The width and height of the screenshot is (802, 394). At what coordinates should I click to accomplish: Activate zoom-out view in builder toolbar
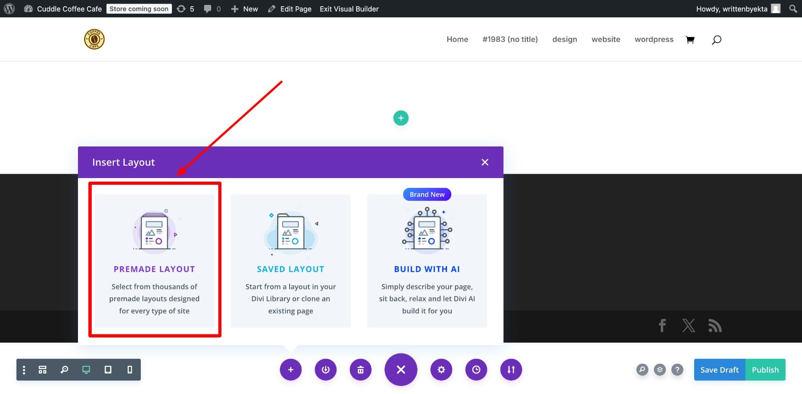point(64,370)
